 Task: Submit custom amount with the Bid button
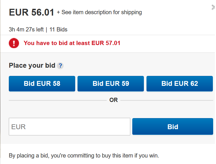(x=173, y=127)
